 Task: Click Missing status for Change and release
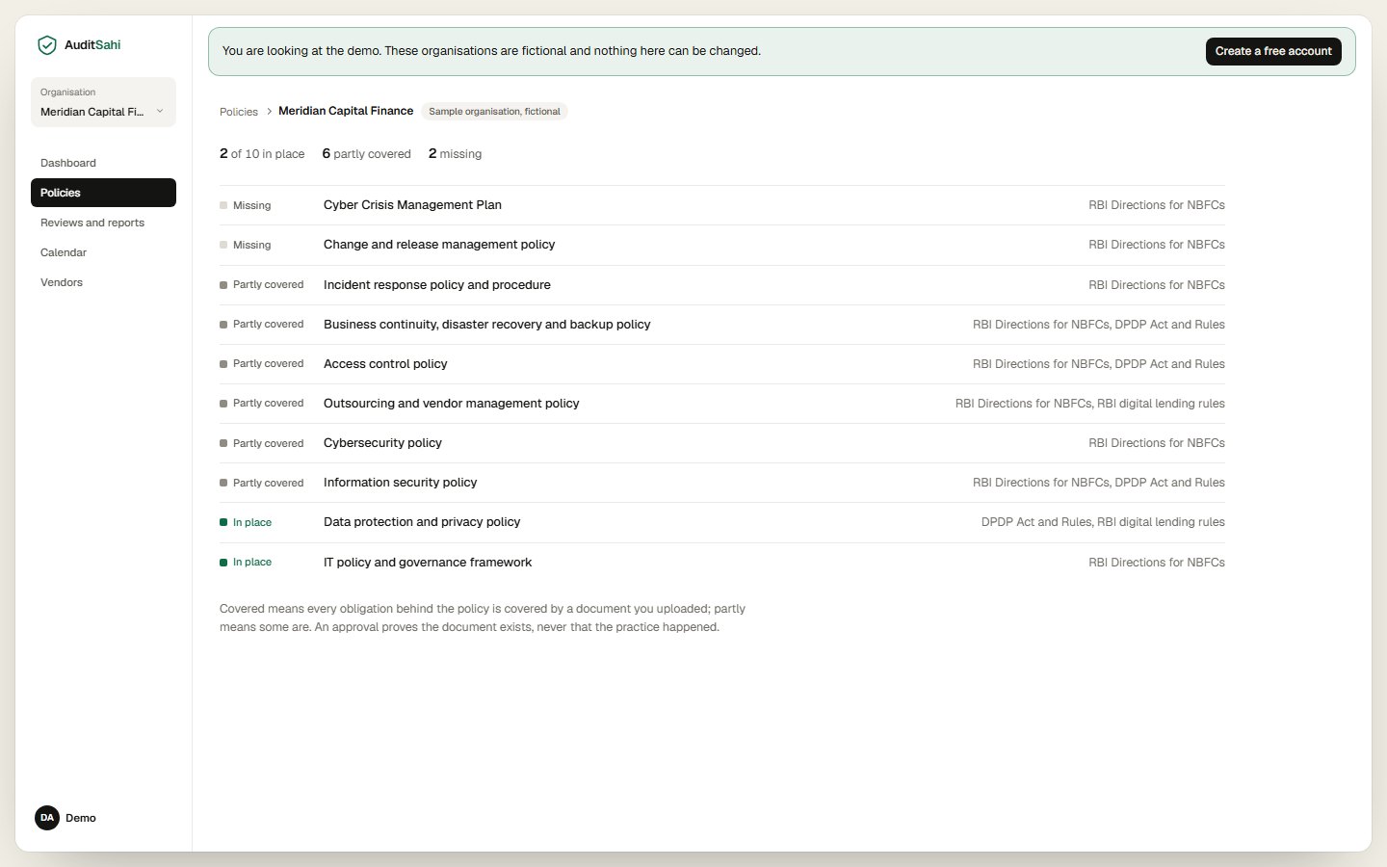point(246,245)
